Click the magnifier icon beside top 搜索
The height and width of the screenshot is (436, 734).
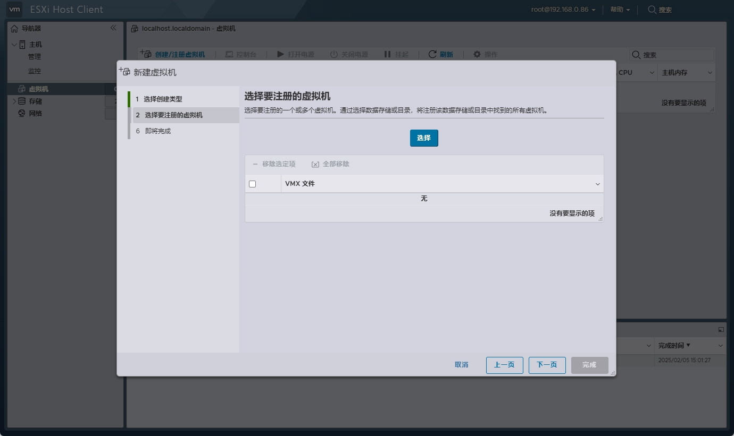tap(652, 10)
